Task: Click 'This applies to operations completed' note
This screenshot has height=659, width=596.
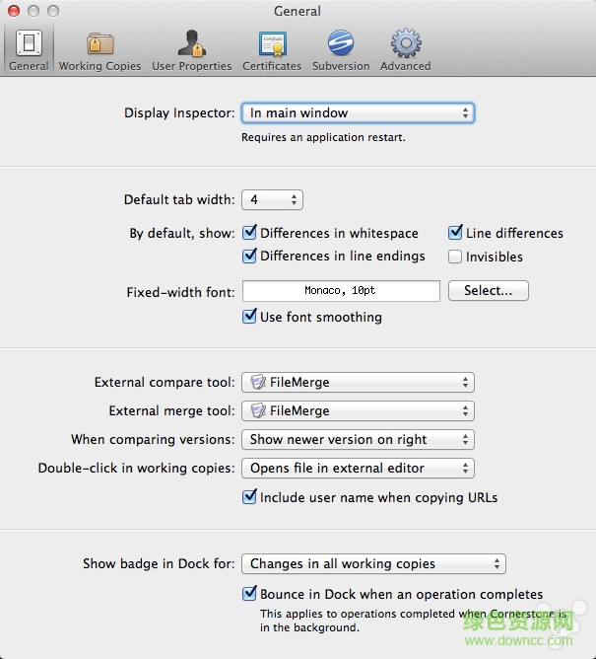Action: point(414,621)
